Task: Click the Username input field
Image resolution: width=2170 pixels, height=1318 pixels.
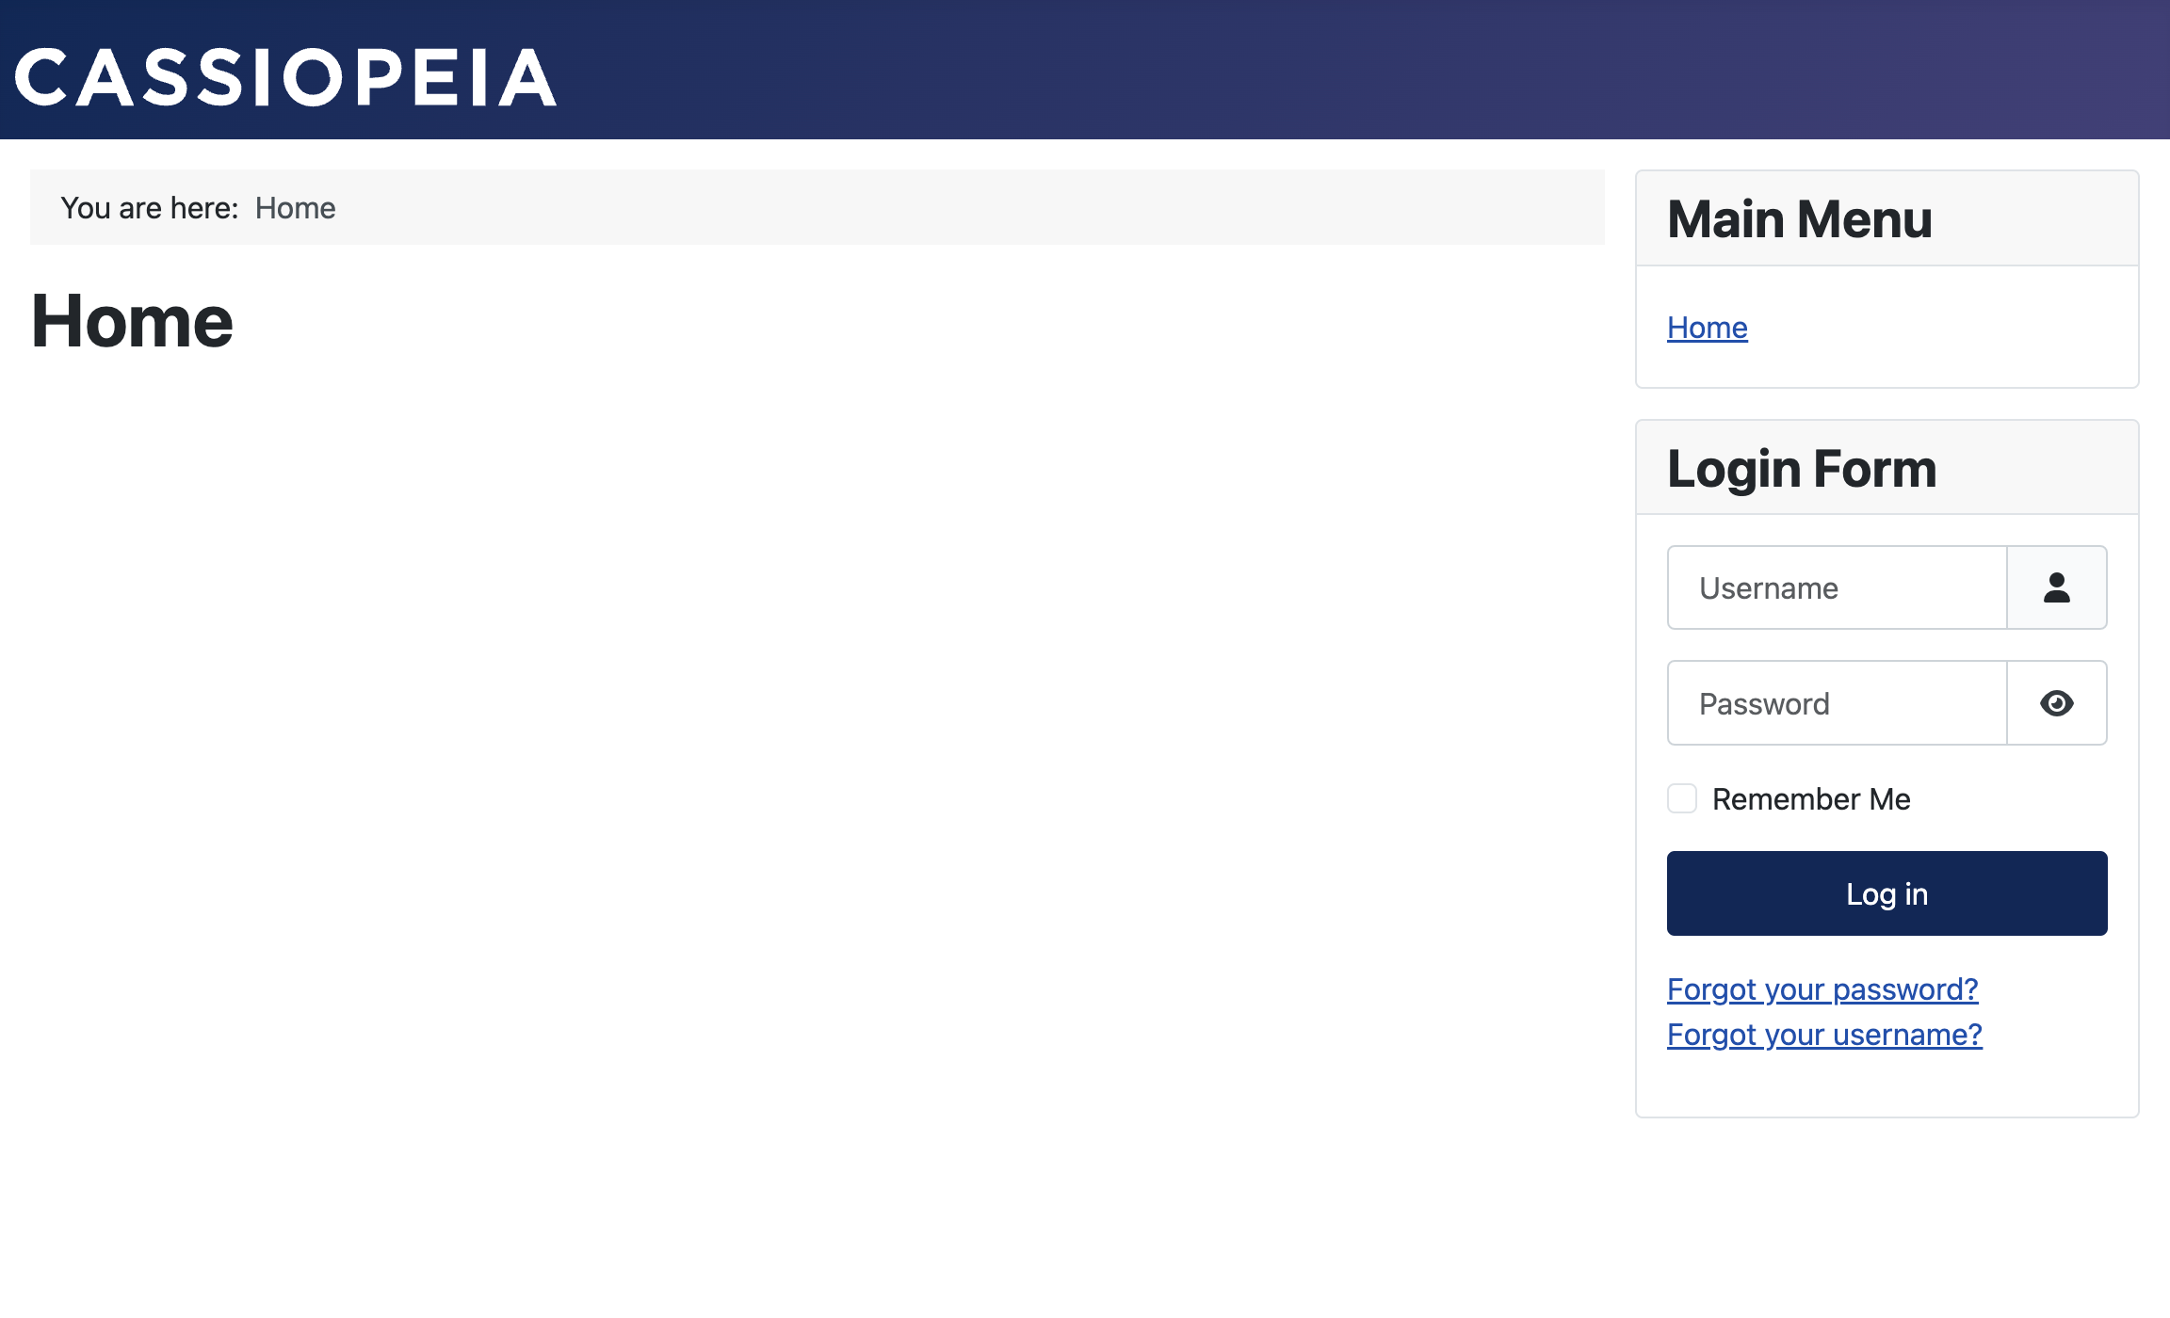Action: [x=1835, y=587]
